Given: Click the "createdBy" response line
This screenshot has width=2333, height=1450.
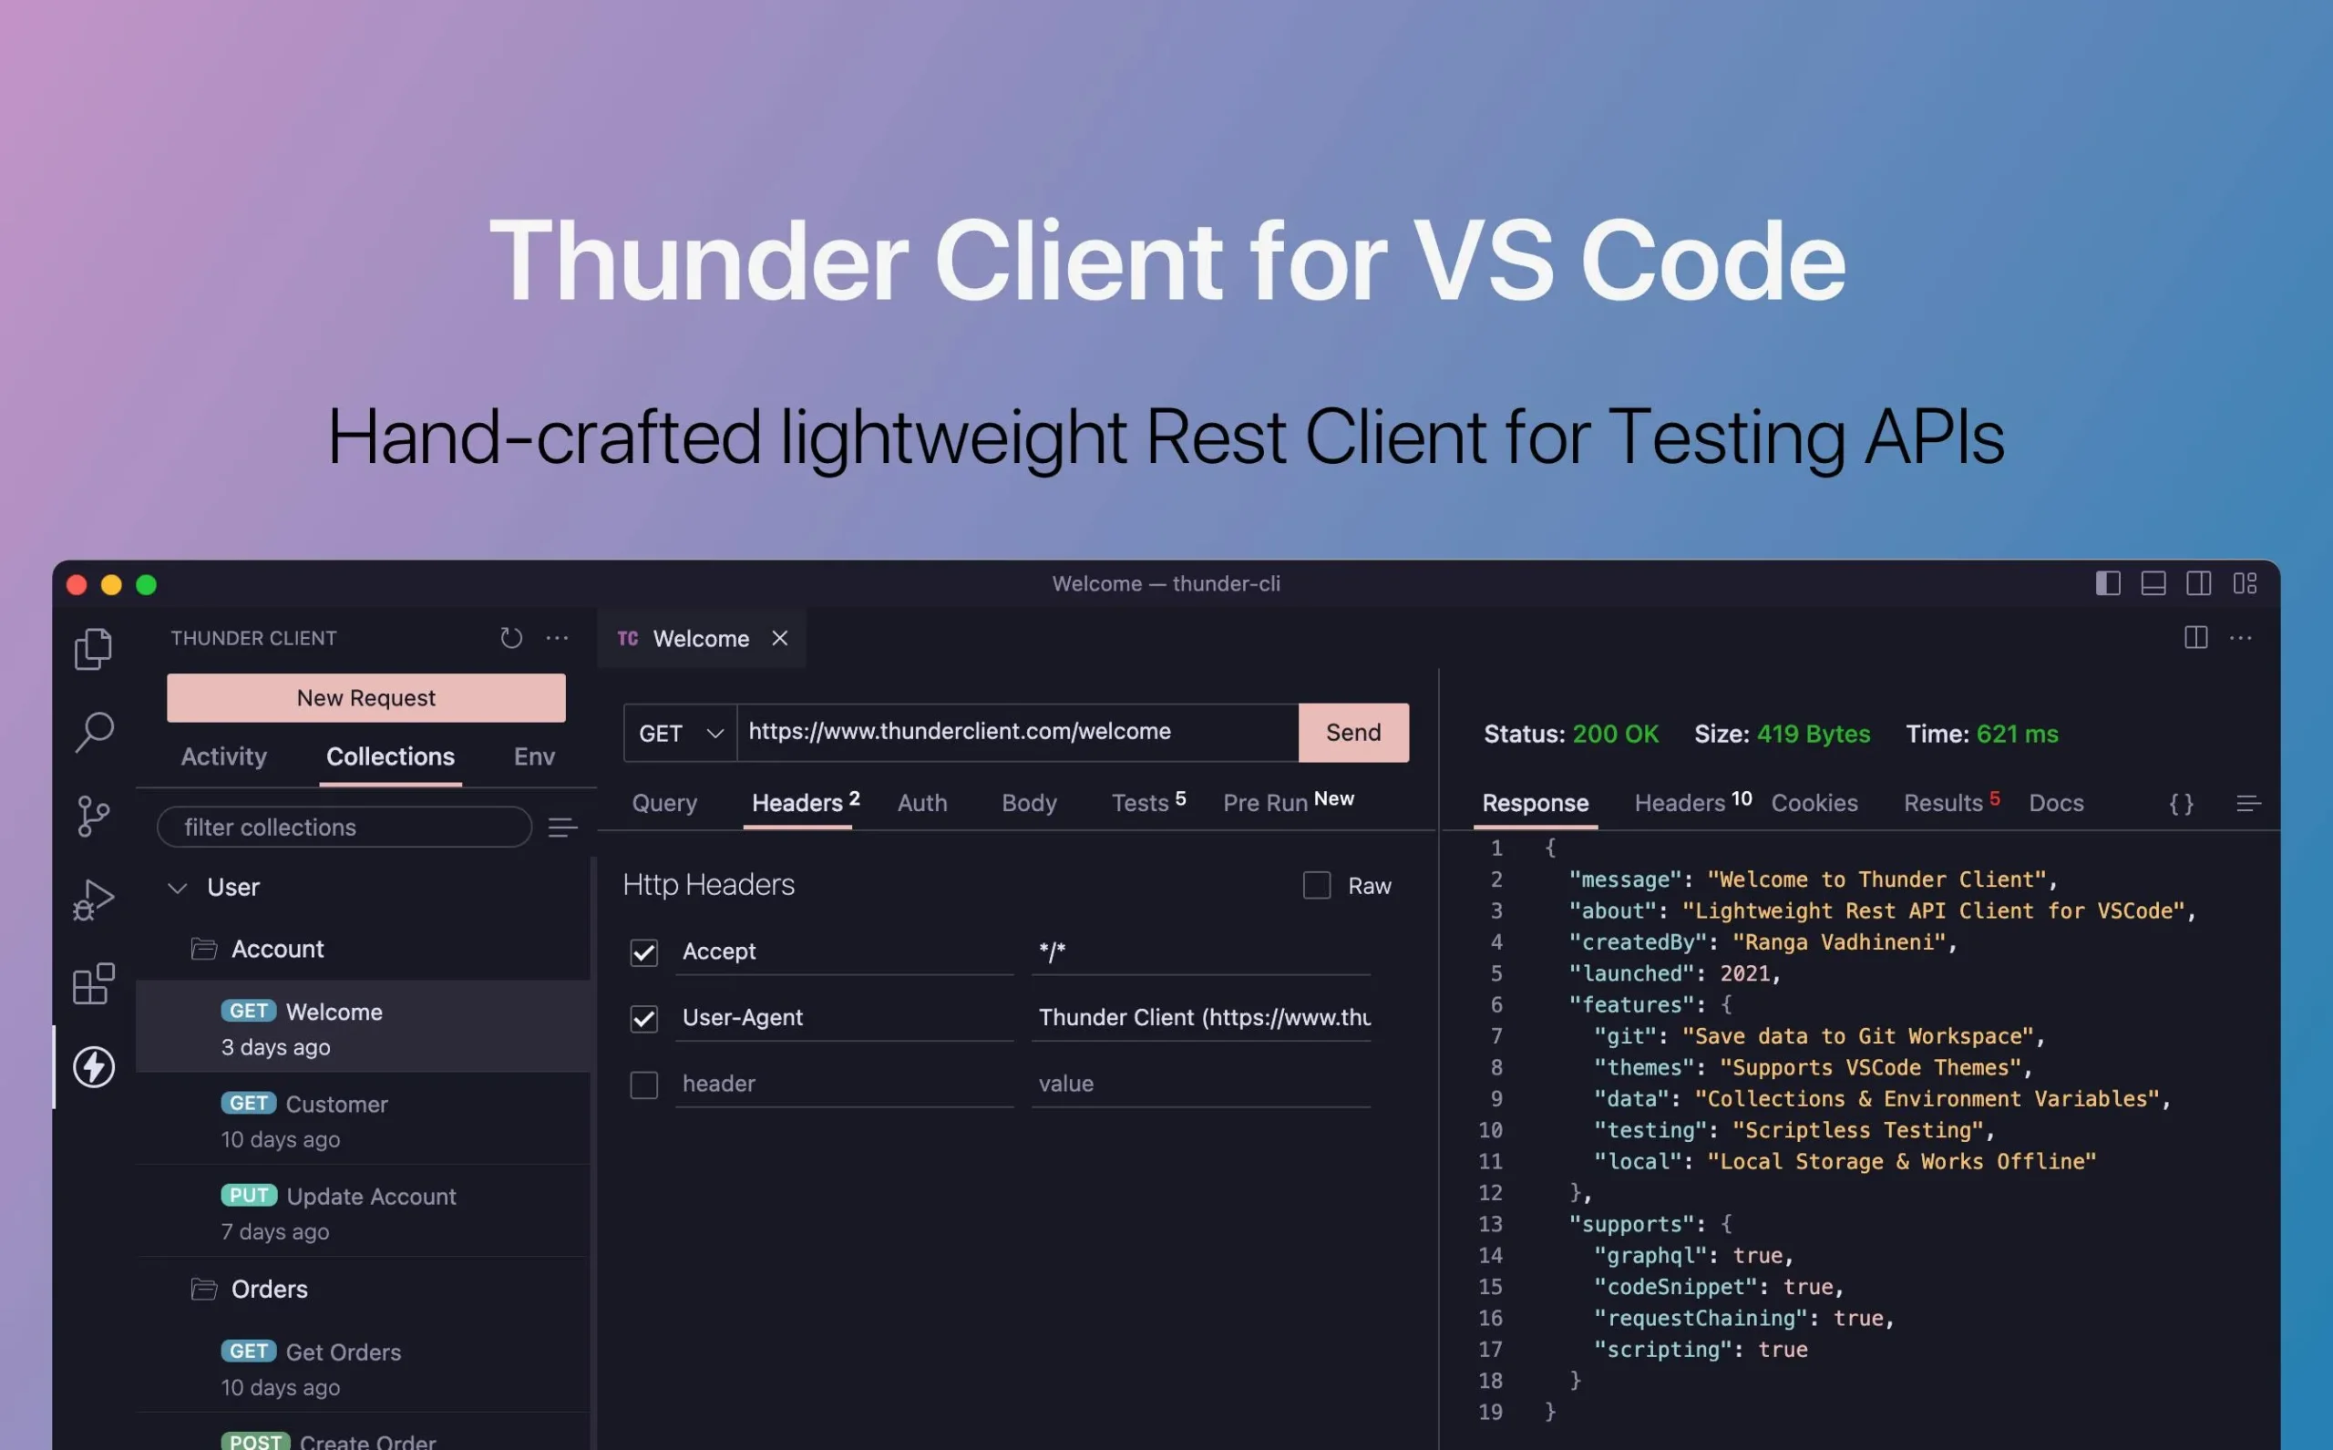Looking at the screenshot, I should (1763, 942).
